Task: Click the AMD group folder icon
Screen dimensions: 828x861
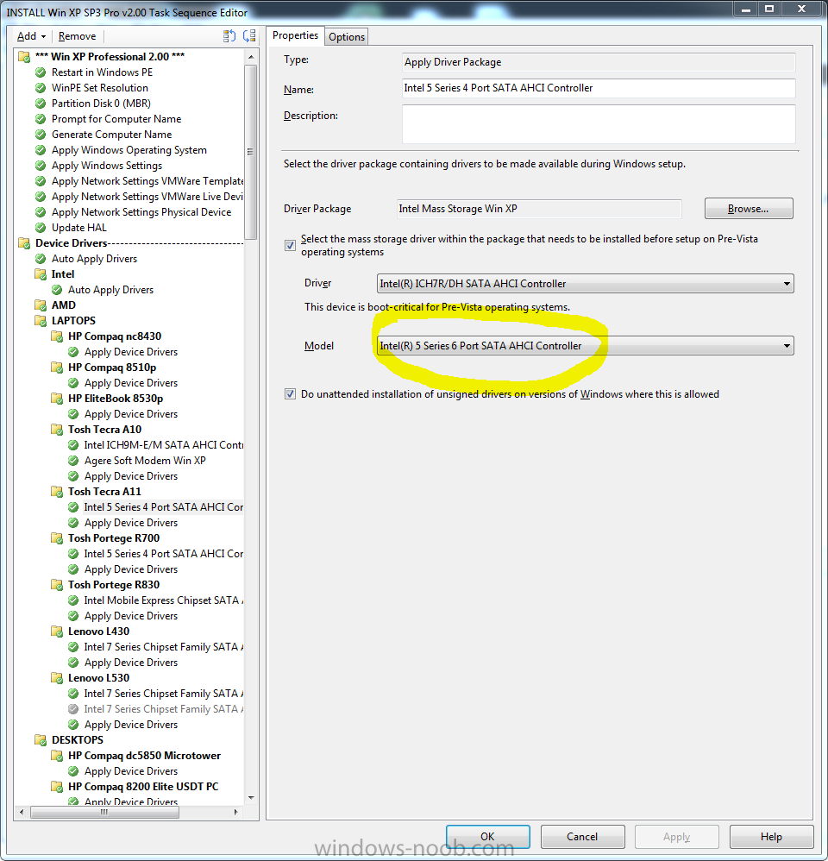Action: (x=41, y=305)
